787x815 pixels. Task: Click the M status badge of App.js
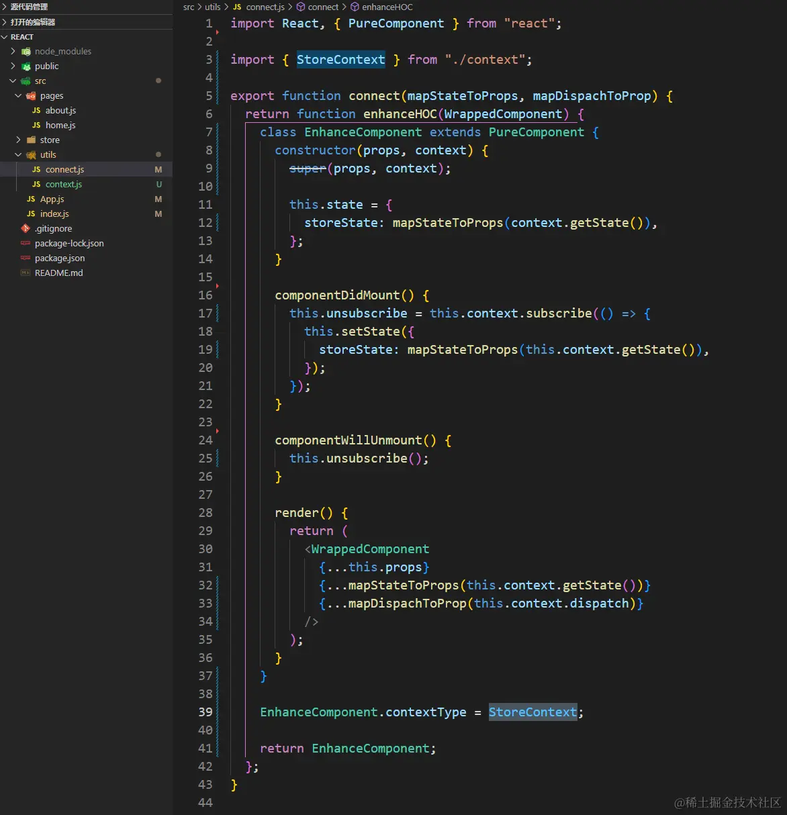(158, 199)
